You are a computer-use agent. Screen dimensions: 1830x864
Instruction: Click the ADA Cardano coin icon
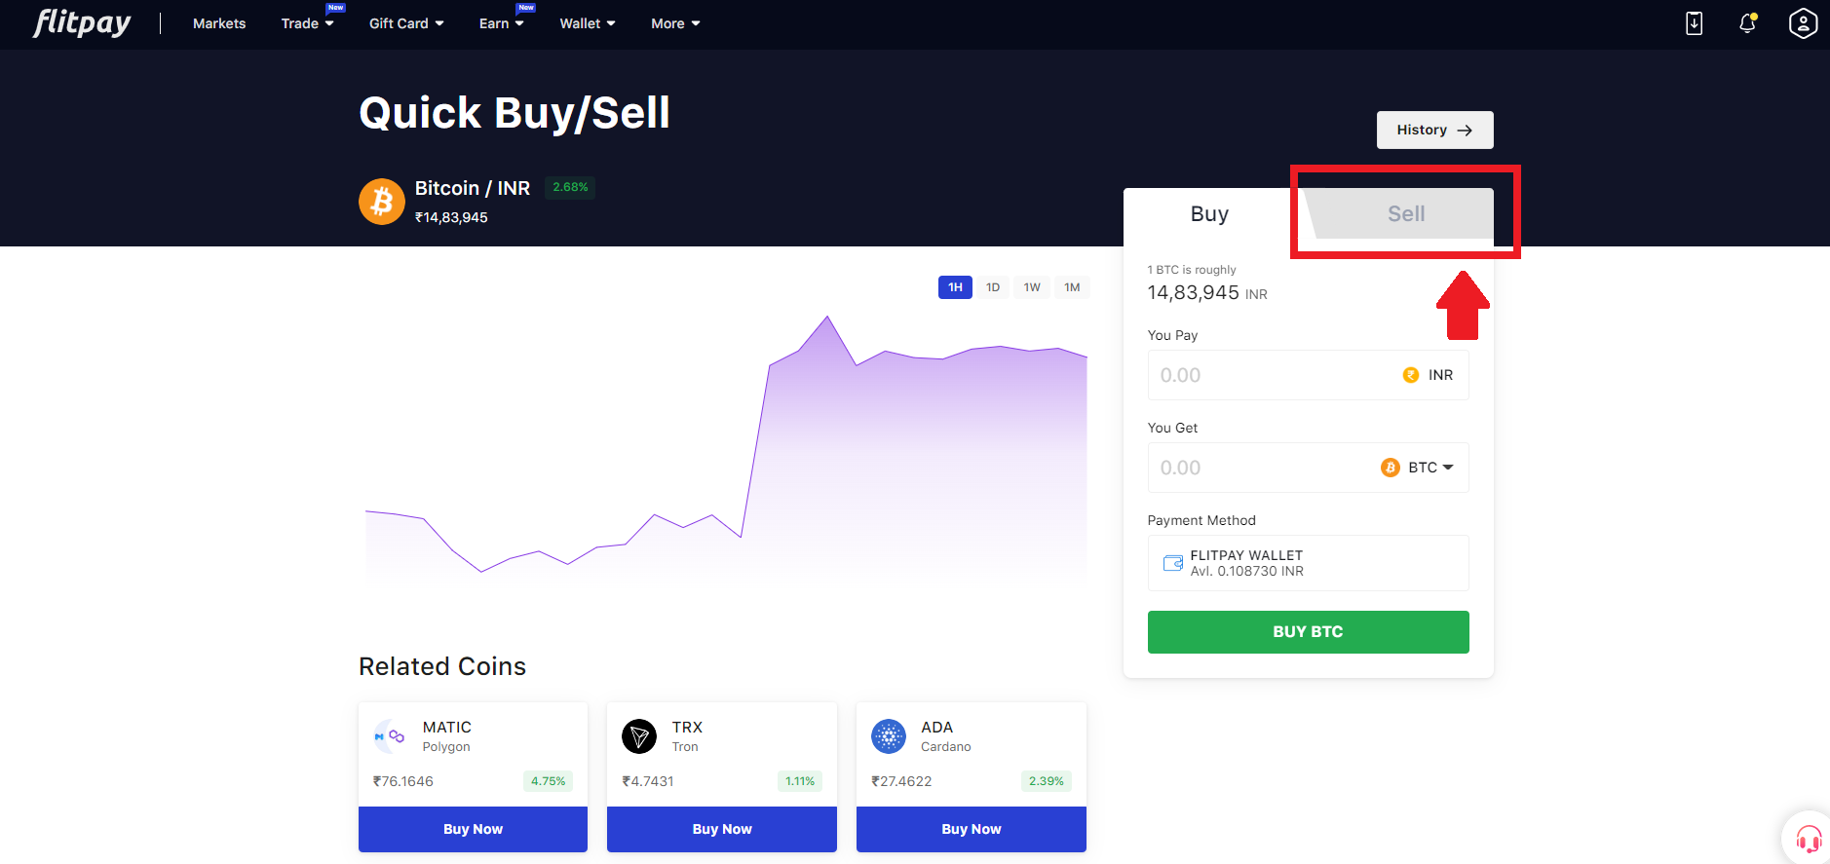889,736
